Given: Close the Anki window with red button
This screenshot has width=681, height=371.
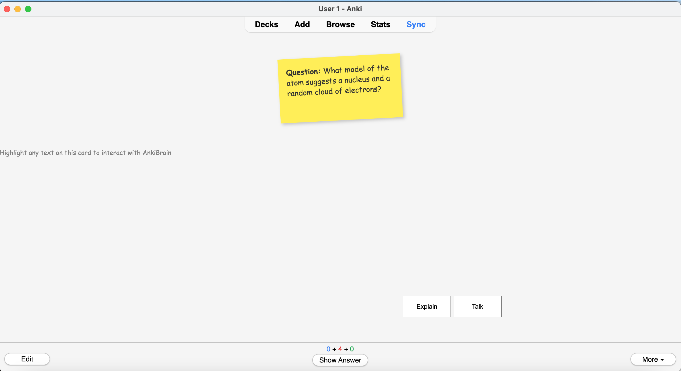Looking at the screenshot, I should pyautogui.click(x=7, y=9).
